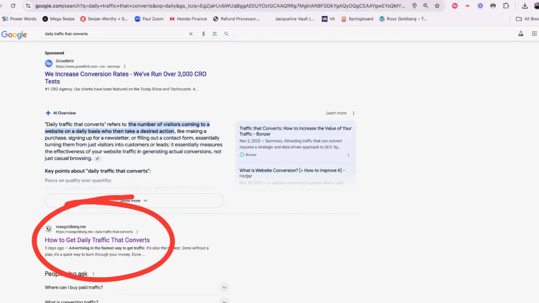
Task: Start voice search with the microphone icon
Action: click(x=203, y=34)
